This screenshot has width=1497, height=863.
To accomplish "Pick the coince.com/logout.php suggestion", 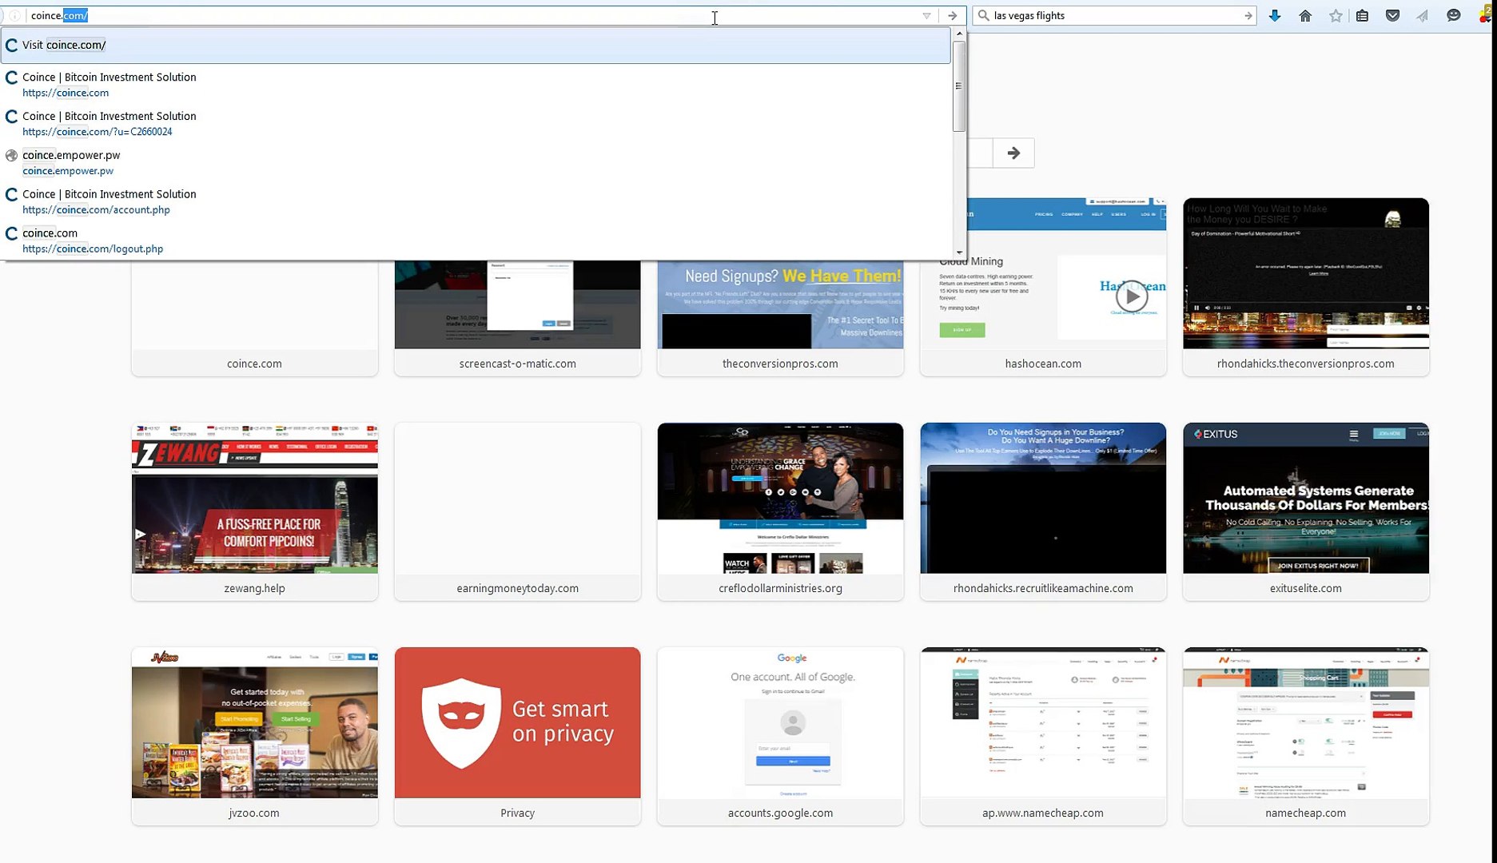I will point(476,241).
